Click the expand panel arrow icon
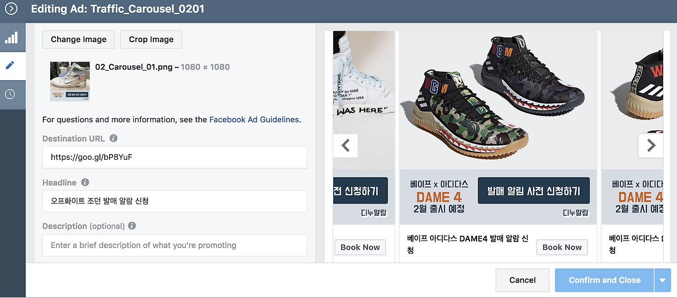Screen dimensions: 677x298 (x=11, y=9)
